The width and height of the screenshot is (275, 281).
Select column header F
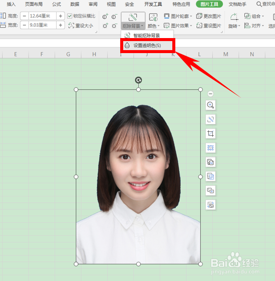point(42,54)
